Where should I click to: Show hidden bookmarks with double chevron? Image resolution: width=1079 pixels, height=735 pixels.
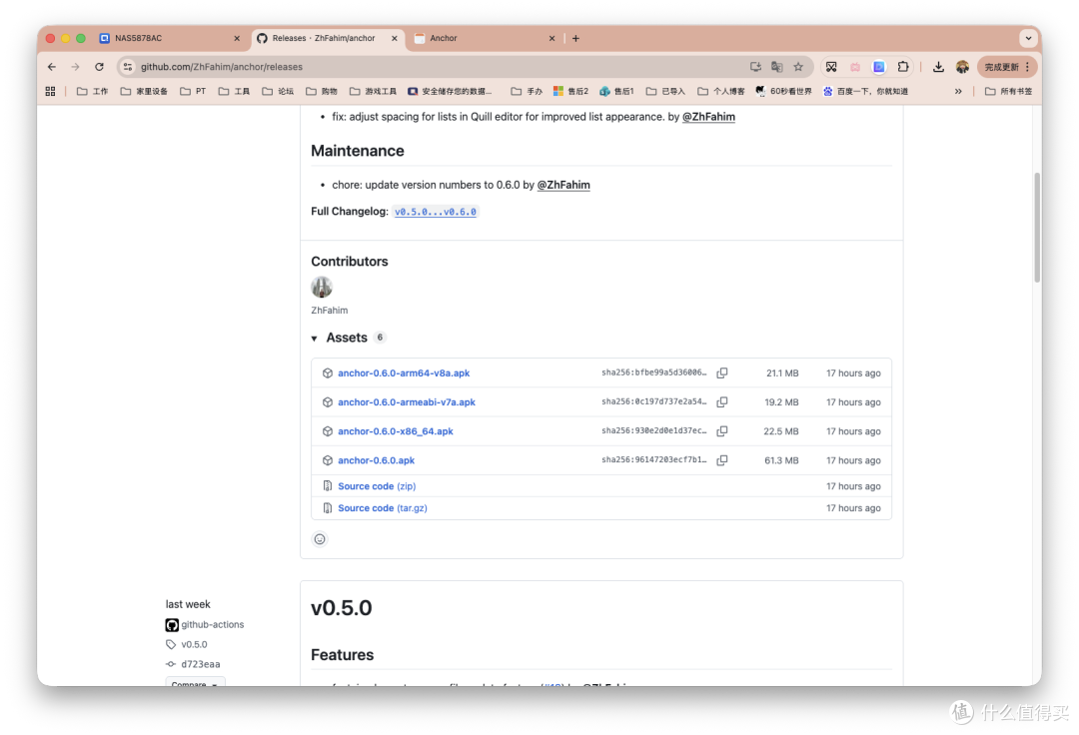tap(958, 91)
